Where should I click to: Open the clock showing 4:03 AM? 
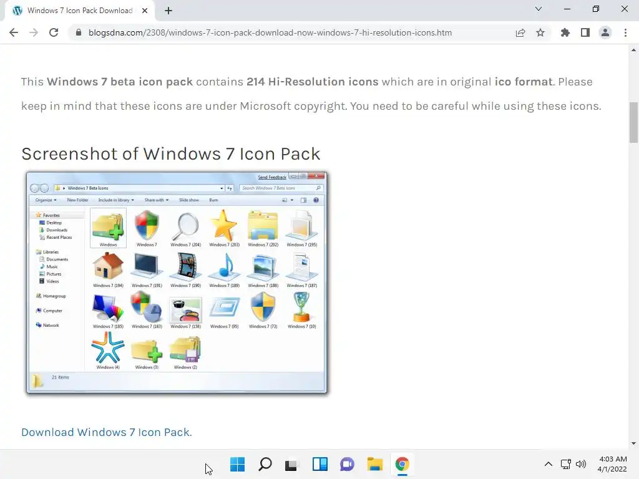613,464
